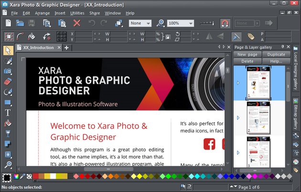The image size is (301, 192).
Task: Select the Transparency wine glass tool
Action: click(8, 134)
